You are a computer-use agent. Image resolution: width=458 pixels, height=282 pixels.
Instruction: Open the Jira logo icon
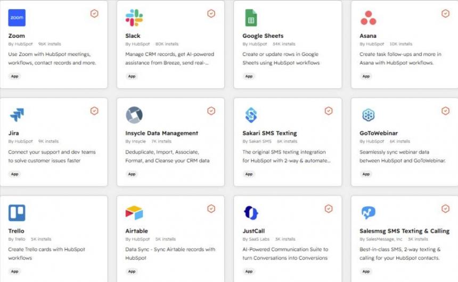17,115
